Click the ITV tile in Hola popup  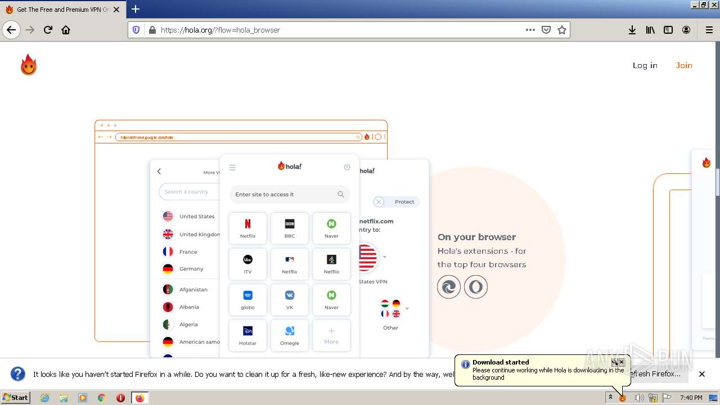pyautogui.click(x=247, y=264)
